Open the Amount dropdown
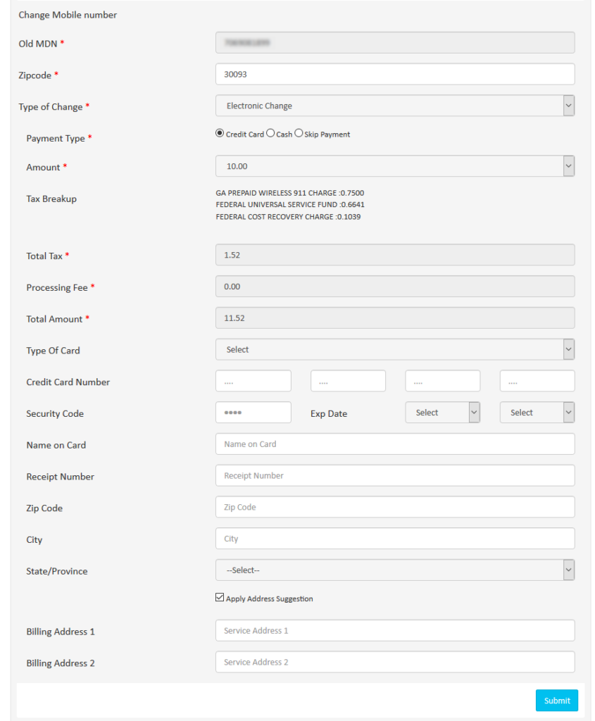This screenshot has width=595, height=721. (x=394, y=165)
